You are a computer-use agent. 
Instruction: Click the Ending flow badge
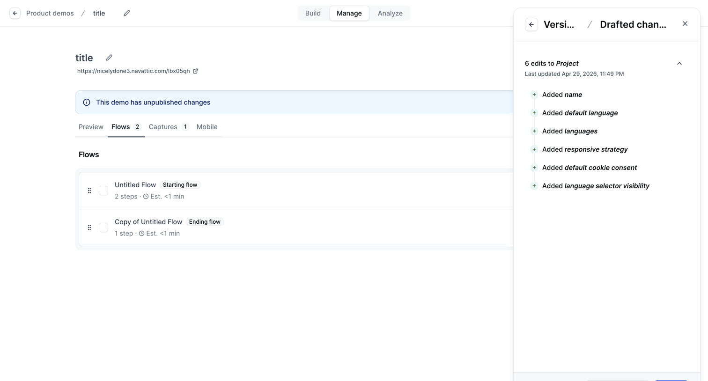[205, 222]
